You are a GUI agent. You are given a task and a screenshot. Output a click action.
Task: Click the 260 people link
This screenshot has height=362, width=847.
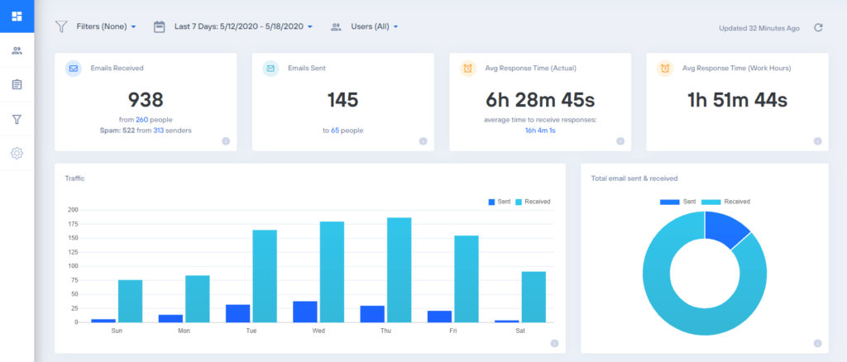pyautogui.click(x=141, y=119)
